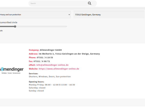
Task: Click the magnifying glass search icon
Action: coord(90,3)
